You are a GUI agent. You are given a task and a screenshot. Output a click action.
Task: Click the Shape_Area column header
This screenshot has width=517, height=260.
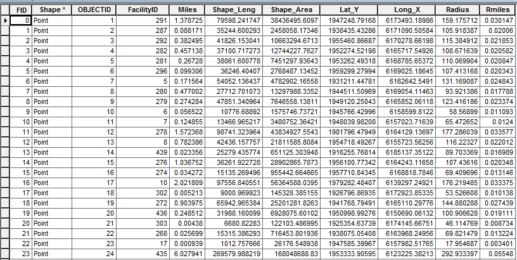click(x=291, y=10)
